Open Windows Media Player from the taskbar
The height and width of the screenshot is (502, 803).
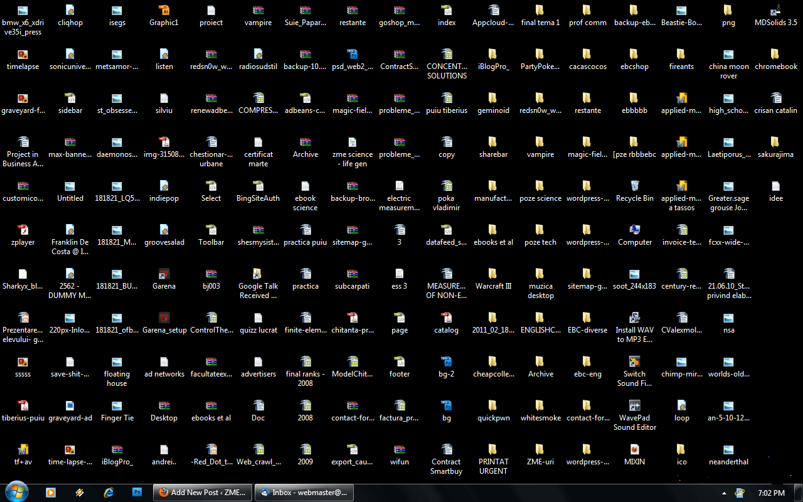point(50,492)
